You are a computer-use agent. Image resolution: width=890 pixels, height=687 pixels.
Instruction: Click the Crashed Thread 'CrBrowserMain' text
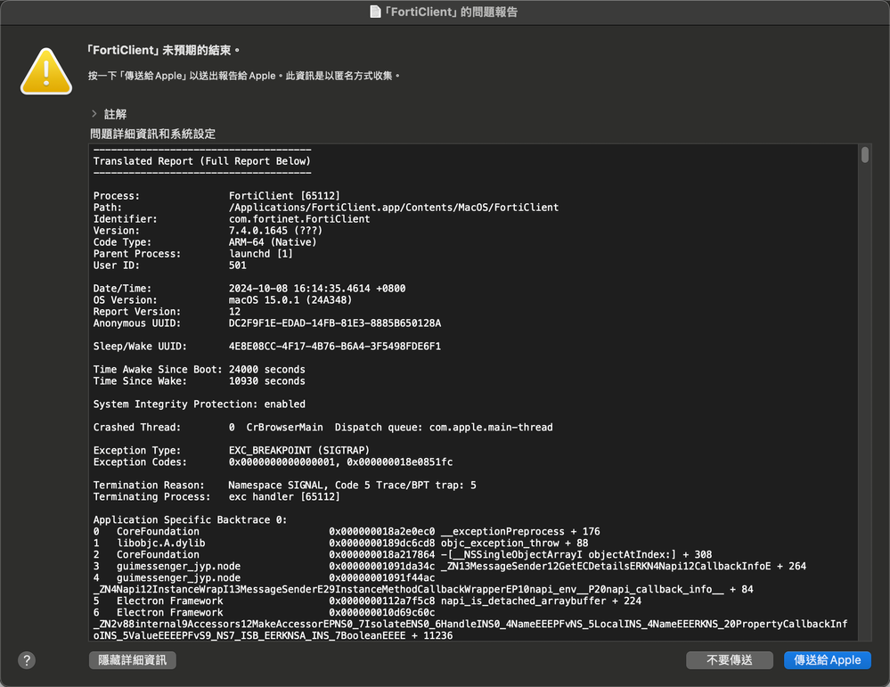[284, 428]
